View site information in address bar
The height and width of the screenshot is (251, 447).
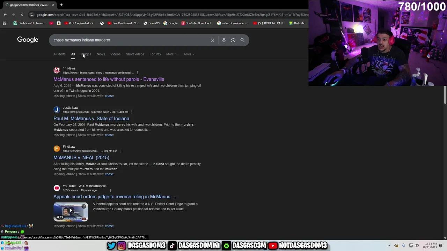[x=32, y=15]
